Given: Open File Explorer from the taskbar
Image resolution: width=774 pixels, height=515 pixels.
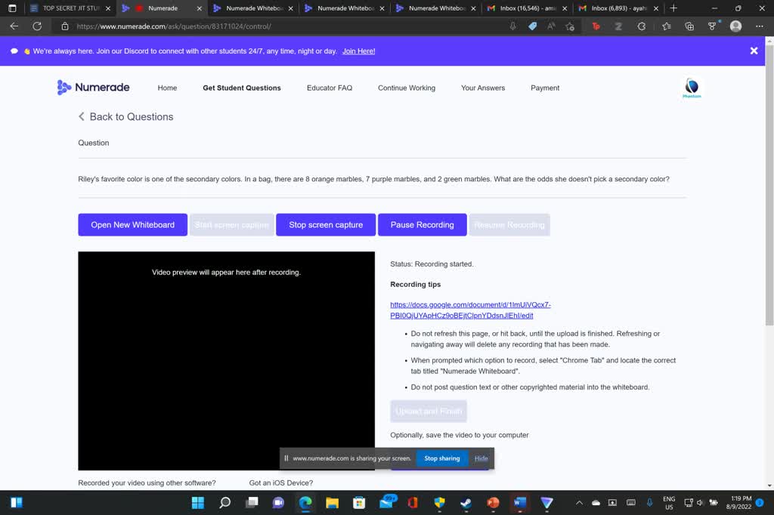Looking at the screenshot, I should pyautogui.click(x=332, y=502).
